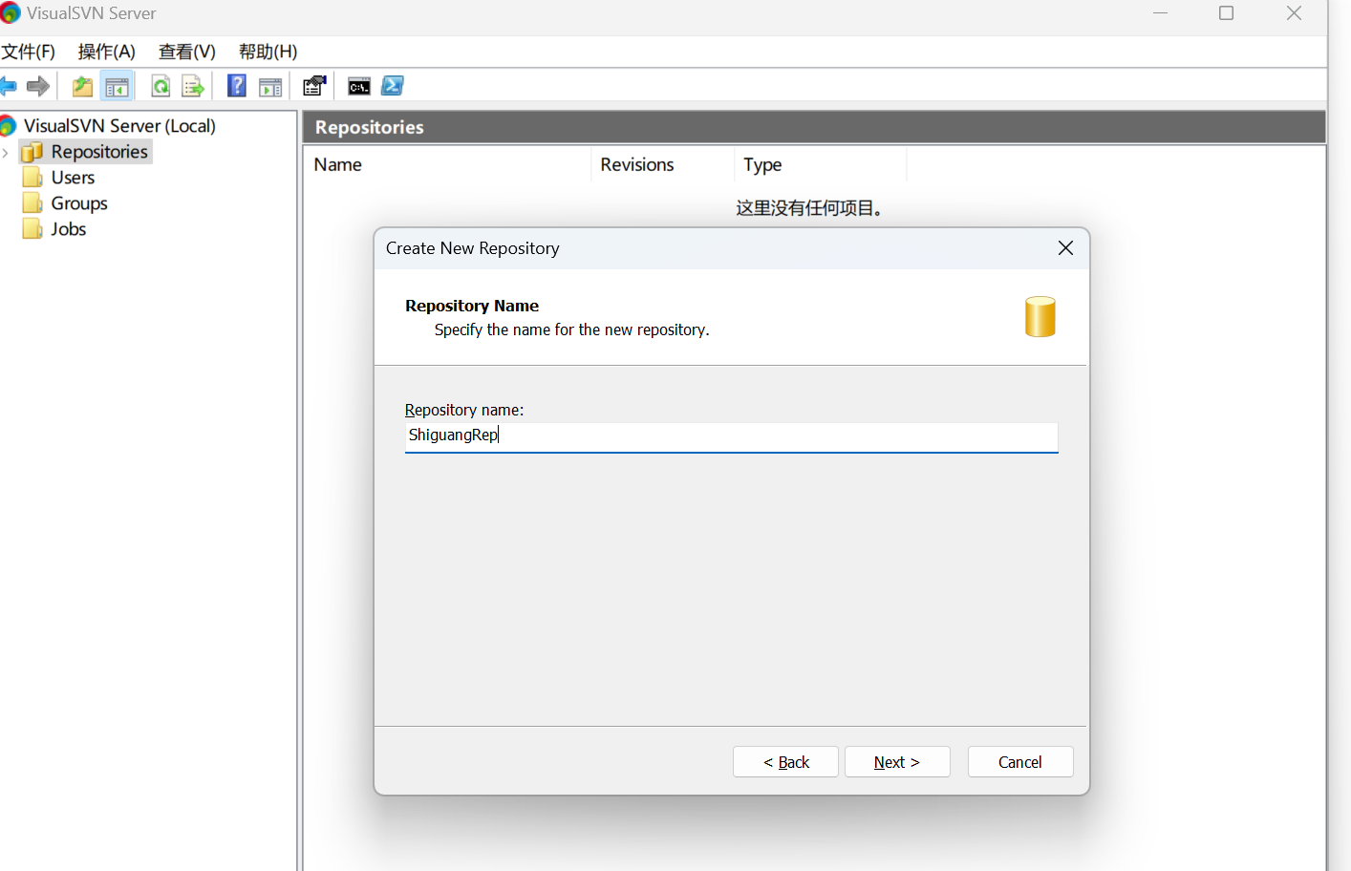Open the server Properties icon
1351x871 pixels.
pos(314,86)
